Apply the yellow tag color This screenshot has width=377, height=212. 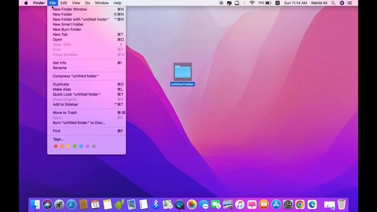68,146
